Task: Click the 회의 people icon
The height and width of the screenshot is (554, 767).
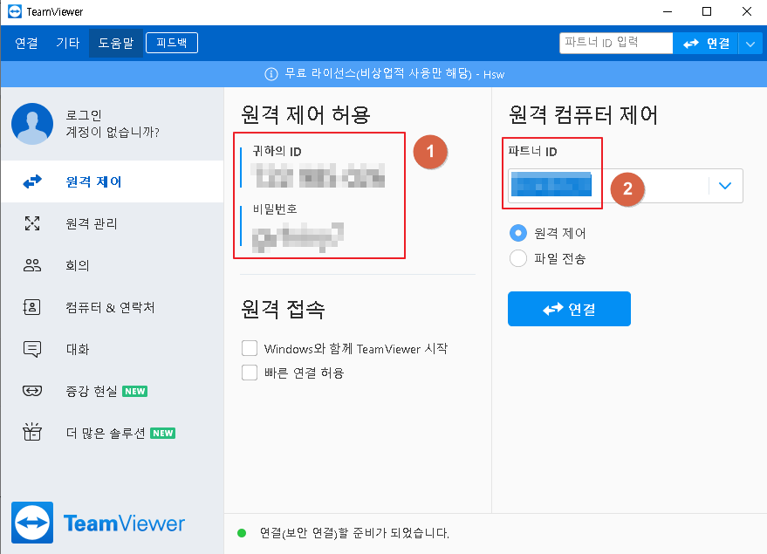Action: point(32,265)
